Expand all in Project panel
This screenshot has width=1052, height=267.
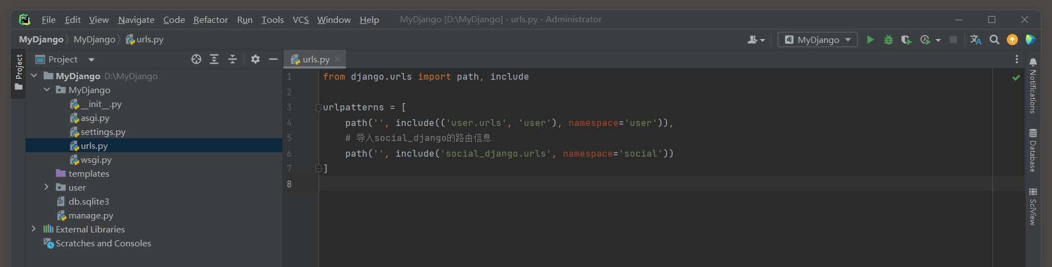(214, 59)
